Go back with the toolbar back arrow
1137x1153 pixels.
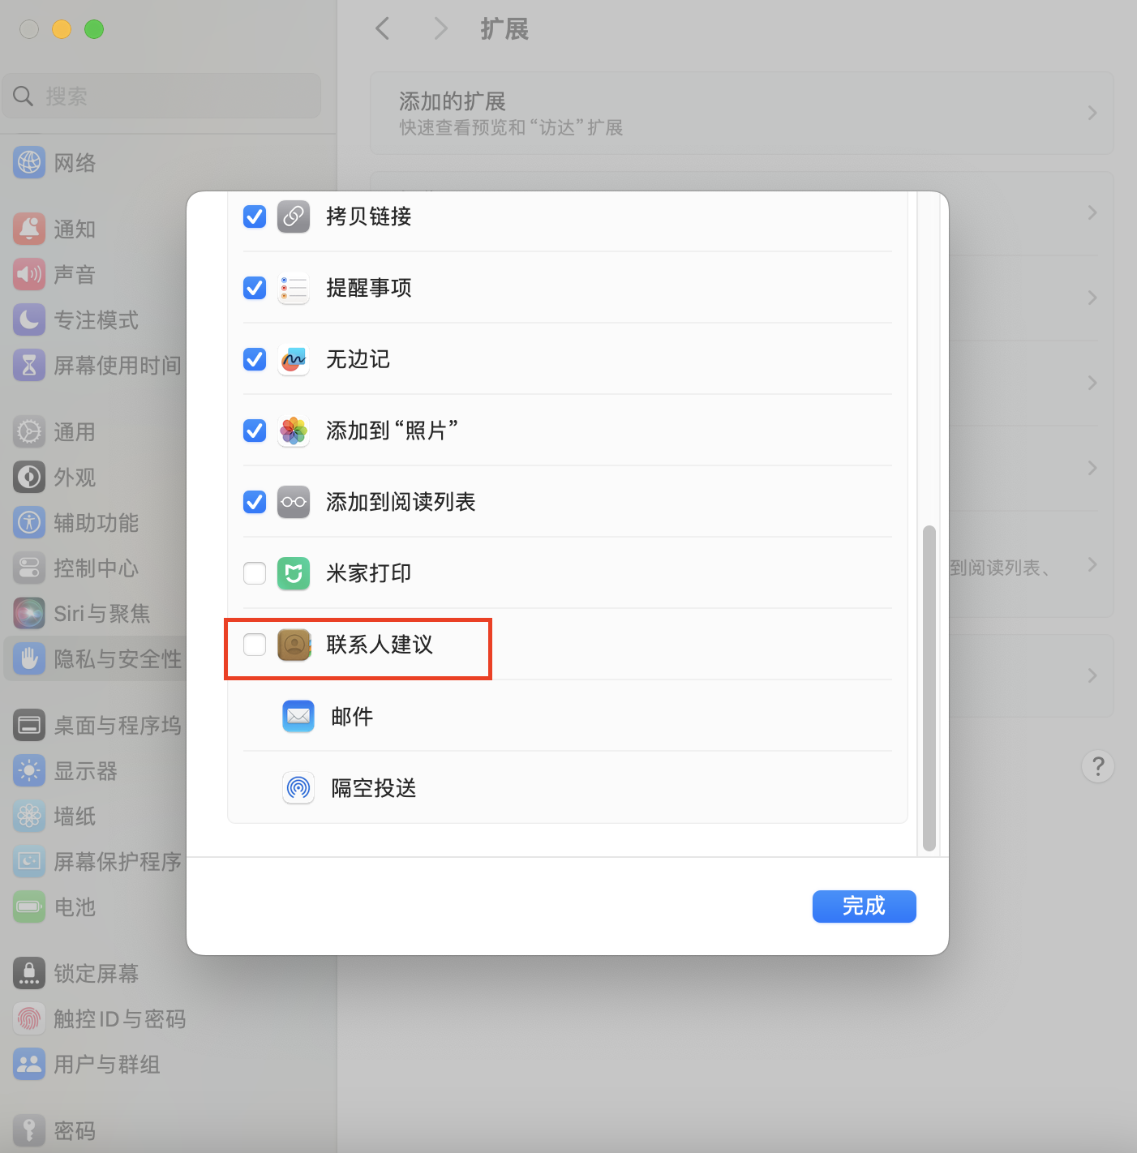383,29
